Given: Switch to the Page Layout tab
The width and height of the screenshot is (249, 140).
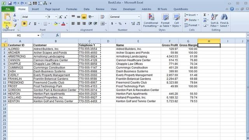Looking at the screenshot, I should pos(53,9).
